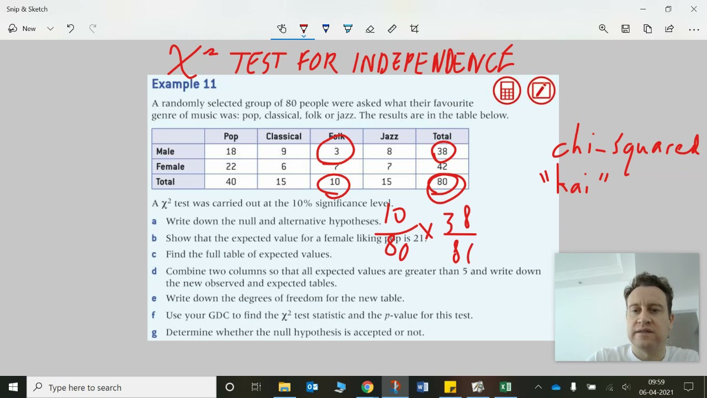Open Word from the taskbar
This screenshot has width=707, height=398.
423,387
